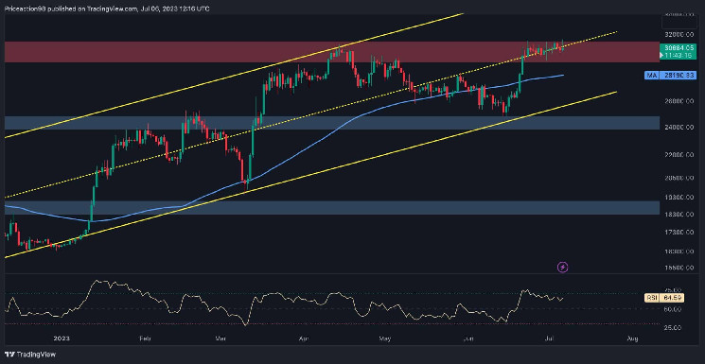Open the TradingView logo link

coord(30,355)
